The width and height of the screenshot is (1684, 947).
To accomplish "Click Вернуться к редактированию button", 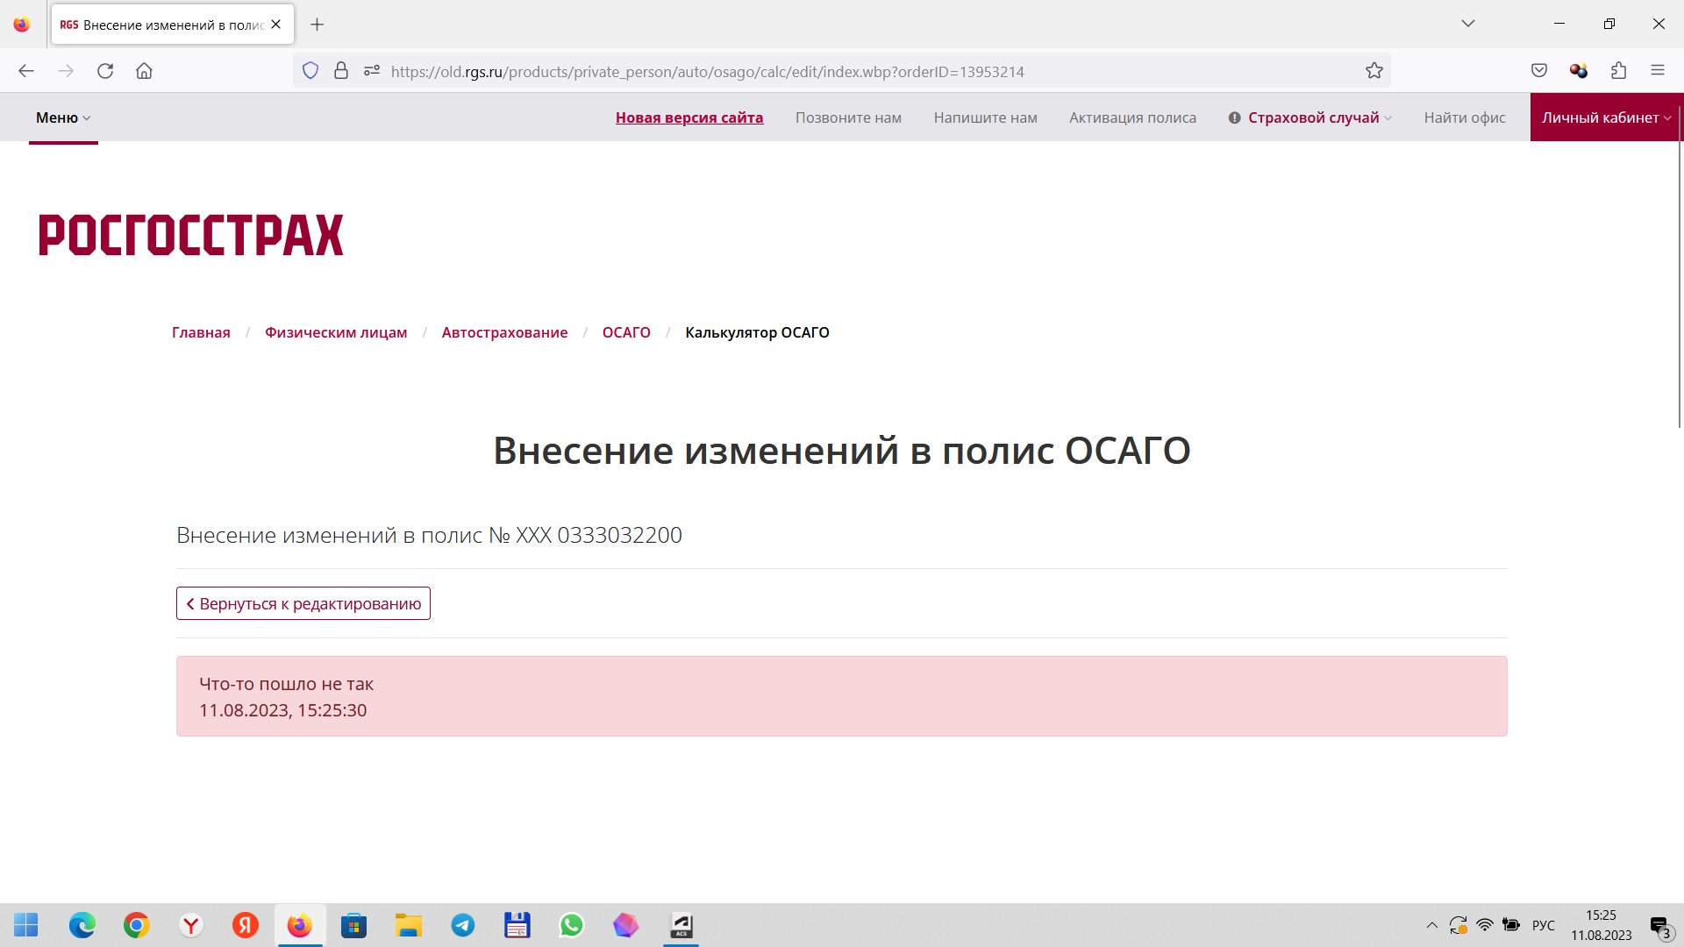I will [x=303, y=603].
